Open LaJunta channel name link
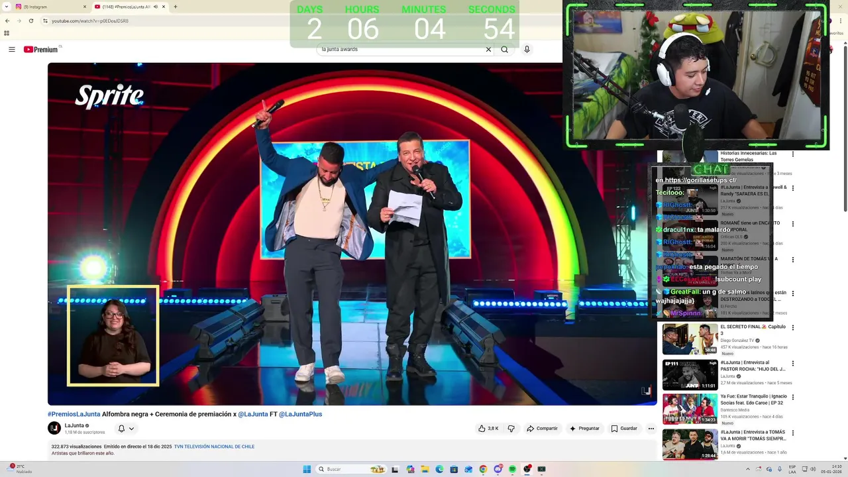 [x=74, y=425]
